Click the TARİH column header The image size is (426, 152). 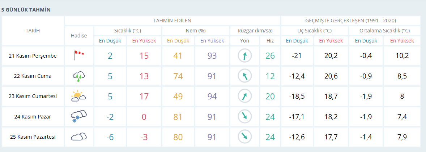pyautogui.click(x=33, y=31)
